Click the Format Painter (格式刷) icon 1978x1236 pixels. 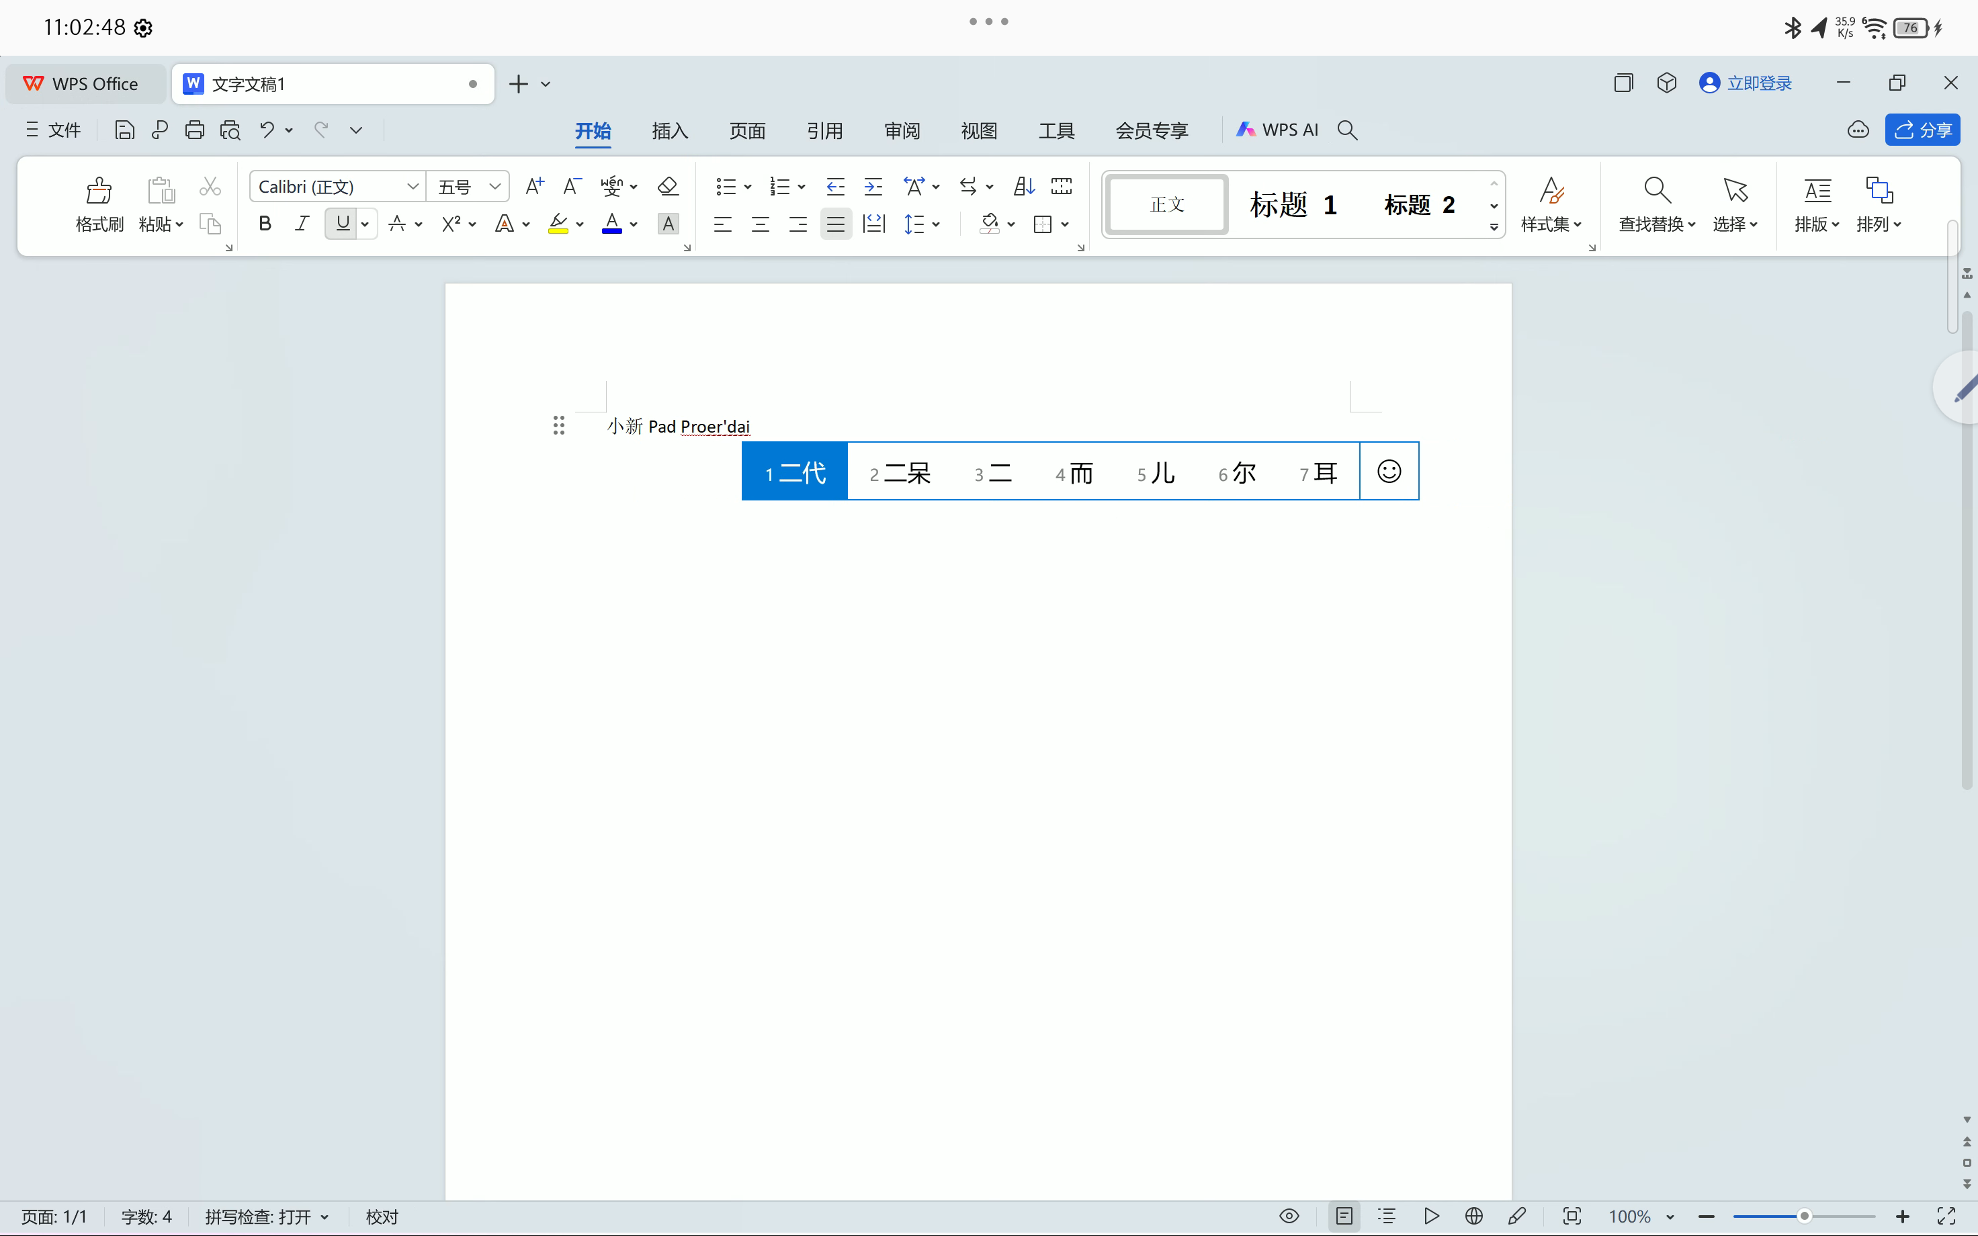99,191
